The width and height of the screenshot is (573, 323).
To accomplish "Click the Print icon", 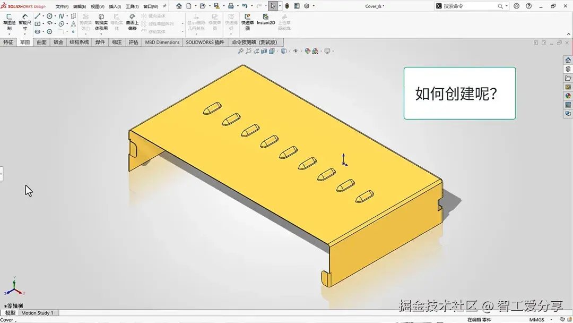I will tap(231, 6).
